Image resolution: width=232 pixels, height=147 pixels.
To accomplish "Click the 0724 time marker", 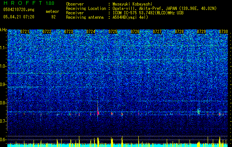I will [x=91, y=32].
